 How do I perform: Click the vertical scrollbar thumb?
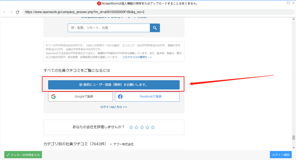(293, 137)
